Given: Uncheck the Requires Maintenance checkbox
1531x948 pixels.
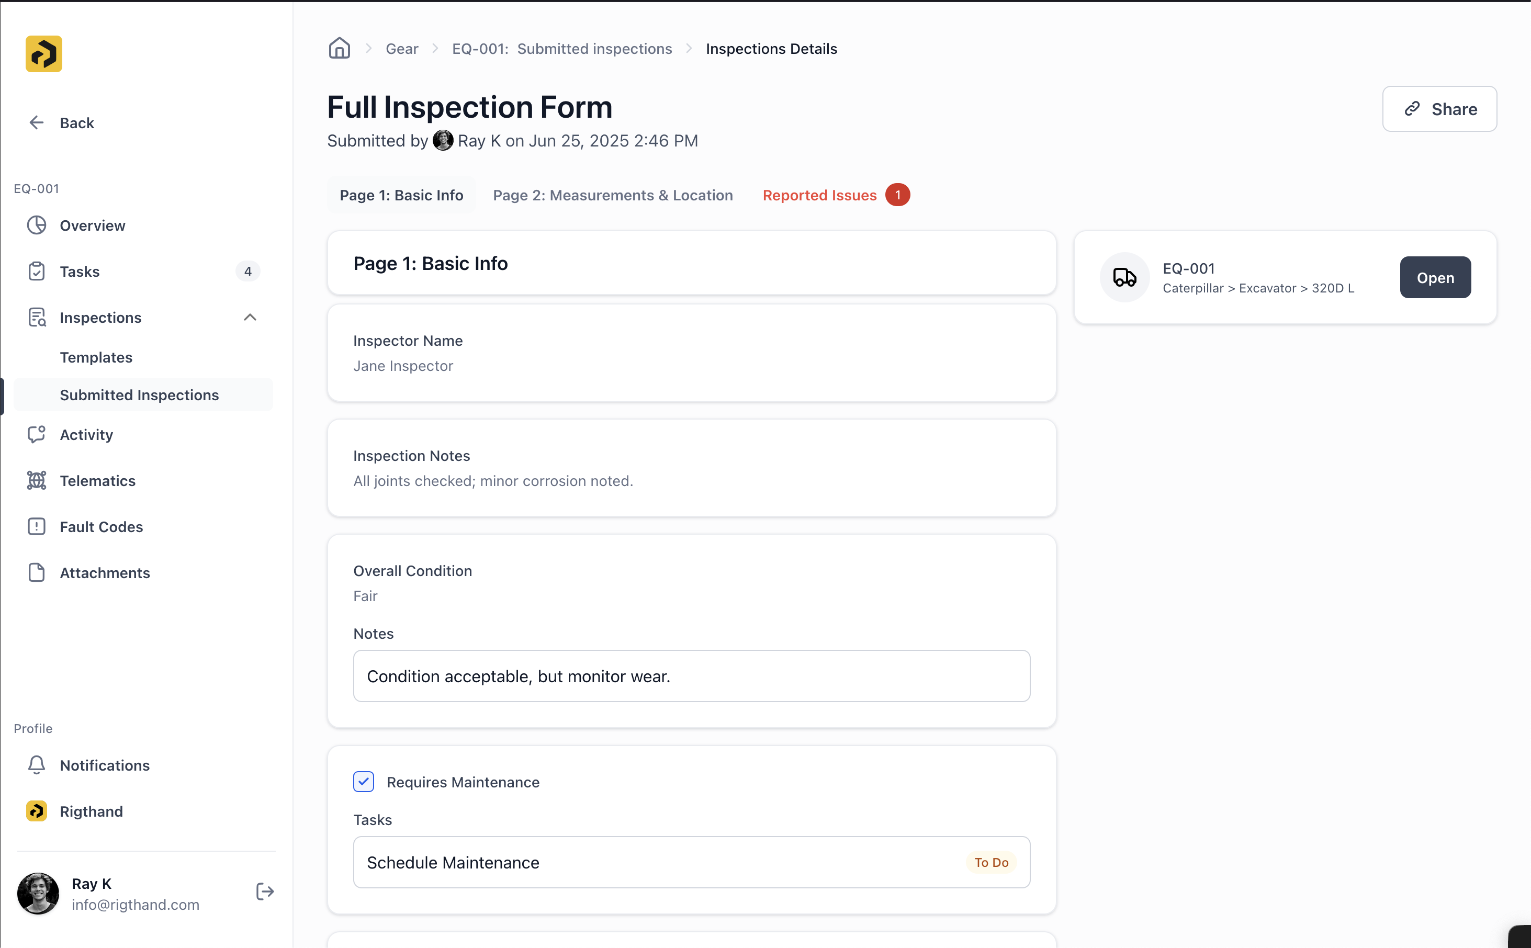Looking at the screenshot, I should [364, 782].
